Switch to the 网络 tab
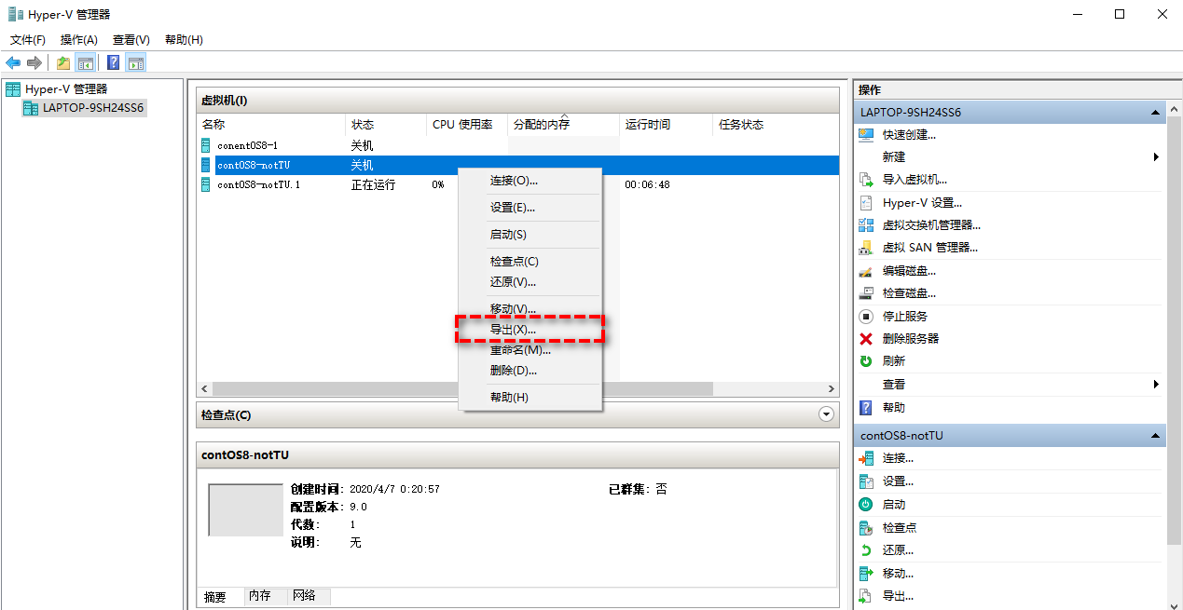Screen dimensions: 1183x610 (304, 596)
